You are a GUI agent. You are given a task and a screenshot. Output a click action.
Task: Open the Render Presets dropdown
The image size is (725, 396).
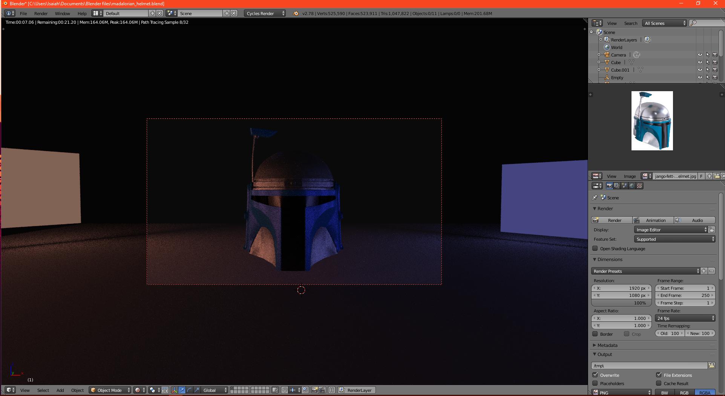click(x=645, y=271)
